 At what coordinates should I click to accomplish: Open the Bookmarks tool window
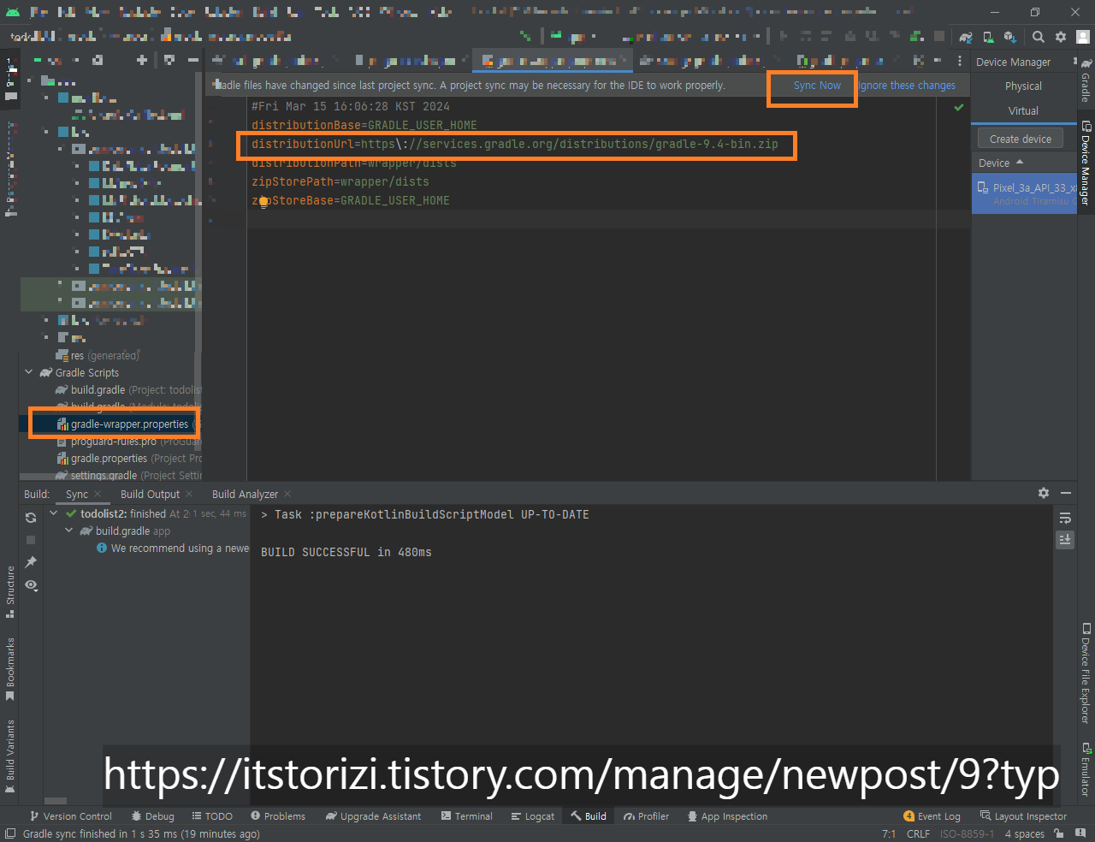click(x=10, y=669)
